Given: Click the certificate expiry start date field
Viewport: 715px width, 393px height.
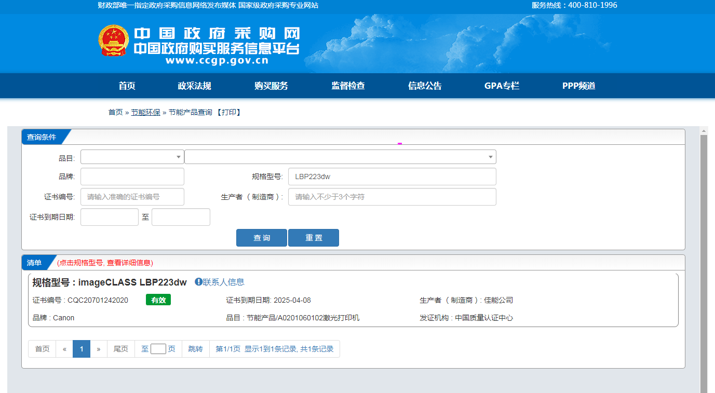Looking at the screenshot, I should click(x=109, y=217).
